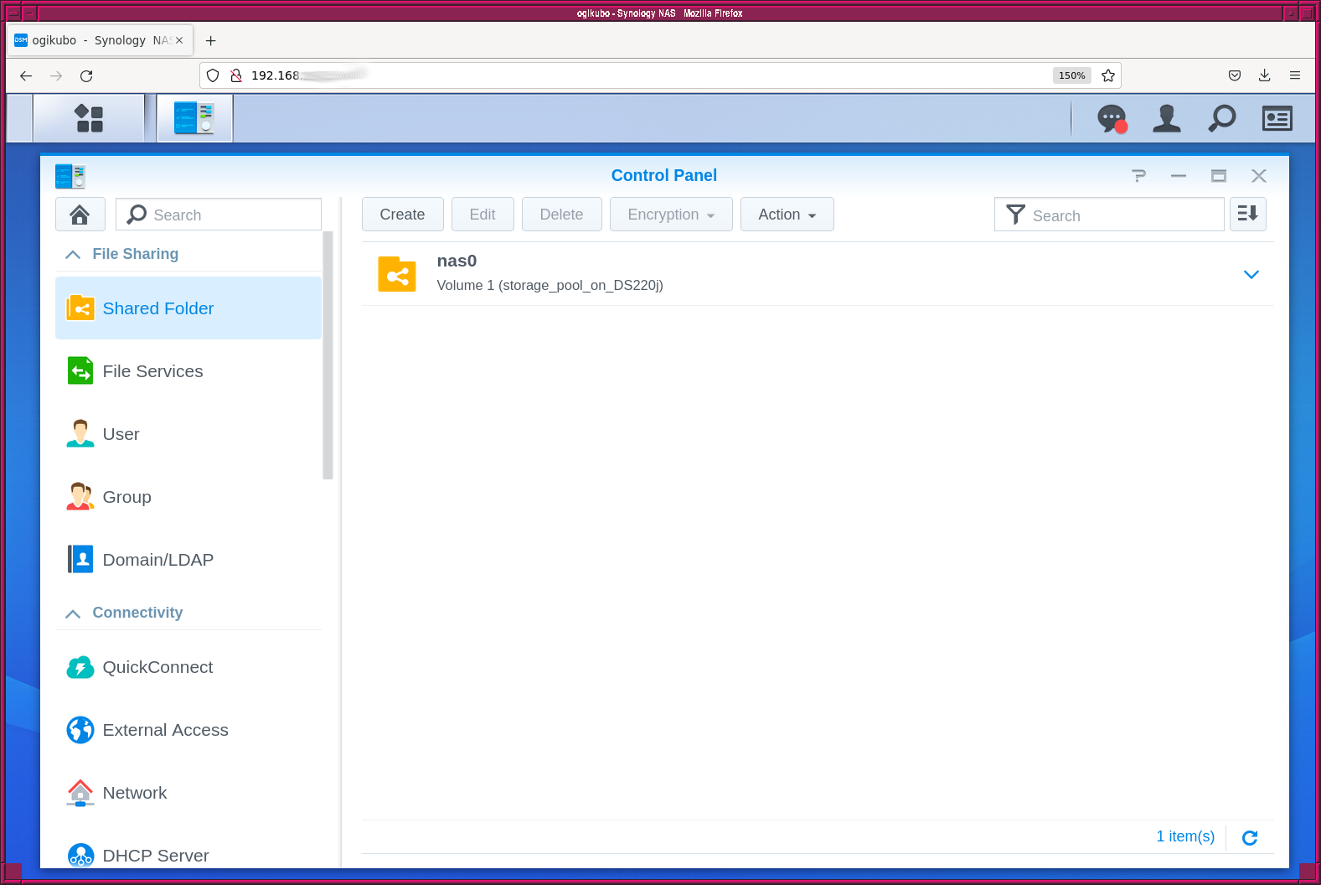Expand nas0 shared folder details chevron
This screenshot has width=1321, height=885.
tap(1251, 275)
